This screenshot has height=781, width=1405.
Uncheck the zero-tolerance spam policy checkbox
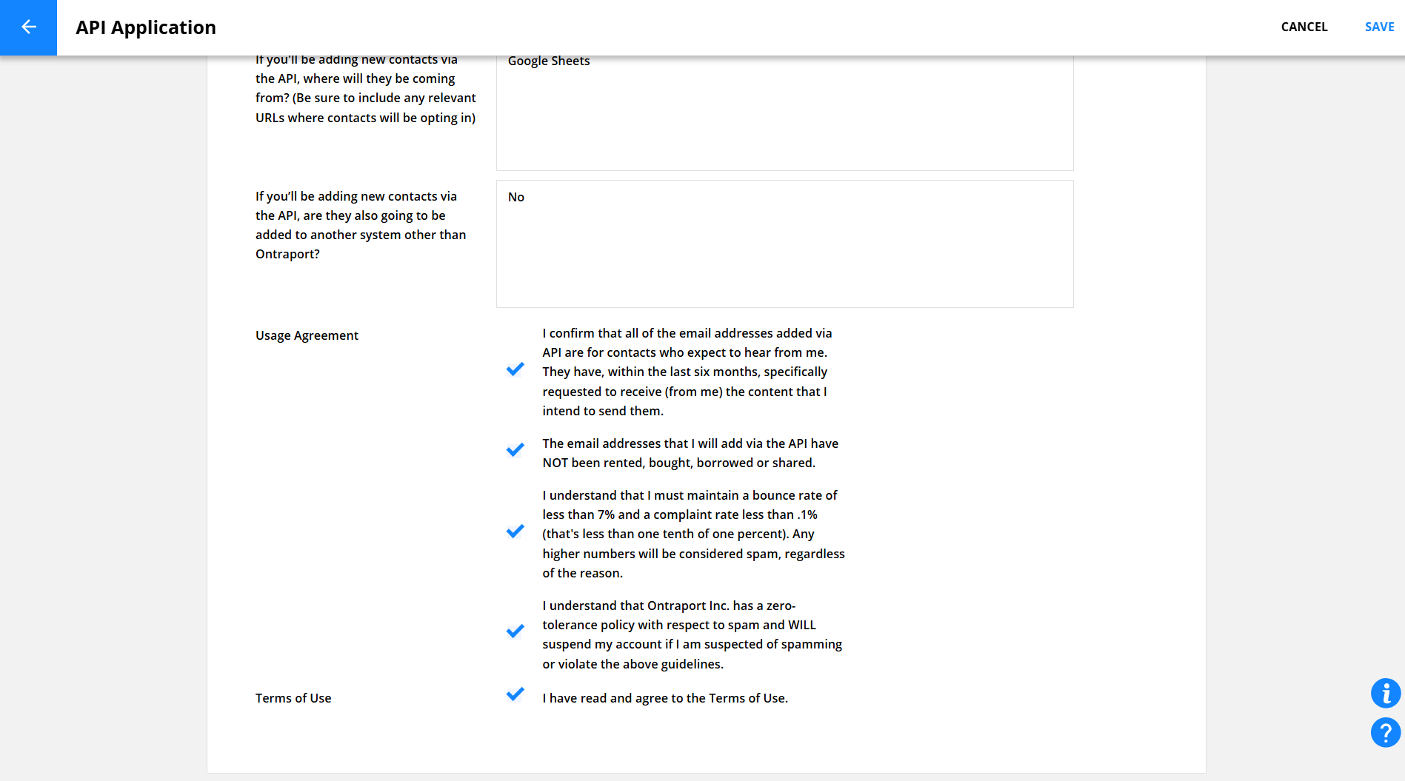point(515,631)
